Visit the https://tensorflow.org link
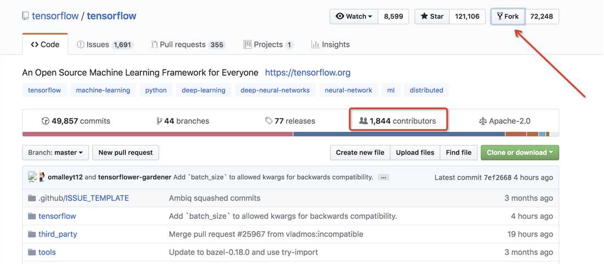 (x=308, y=73)
